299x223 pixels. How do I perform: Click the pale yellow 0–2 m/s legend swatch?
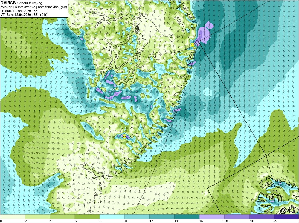tap(12, 217)
